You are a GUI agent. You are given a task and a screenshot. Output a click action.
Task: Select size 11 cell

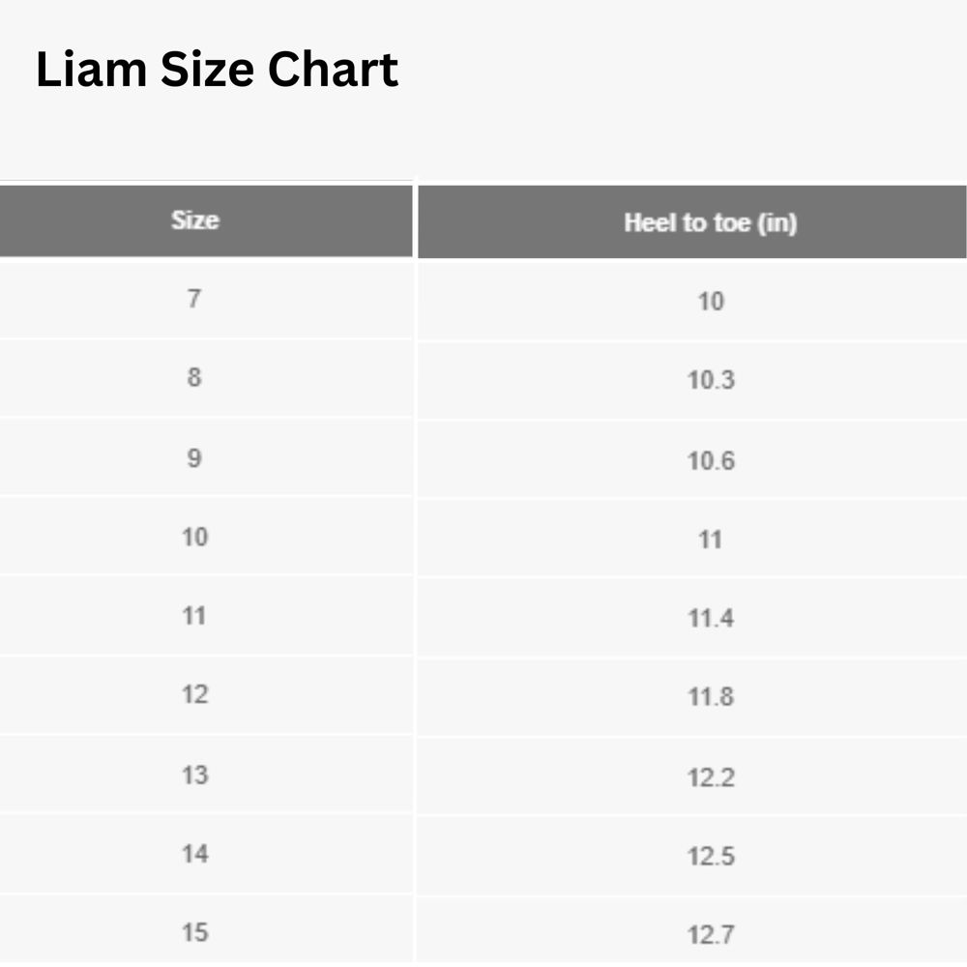194,615
